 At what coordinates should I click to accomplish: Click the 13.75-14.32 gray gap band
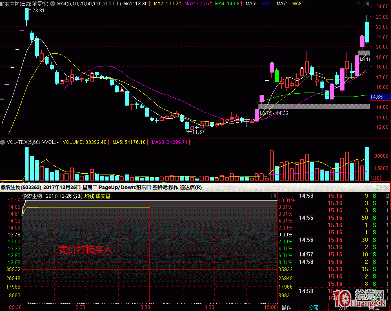[x=314, y=106]
